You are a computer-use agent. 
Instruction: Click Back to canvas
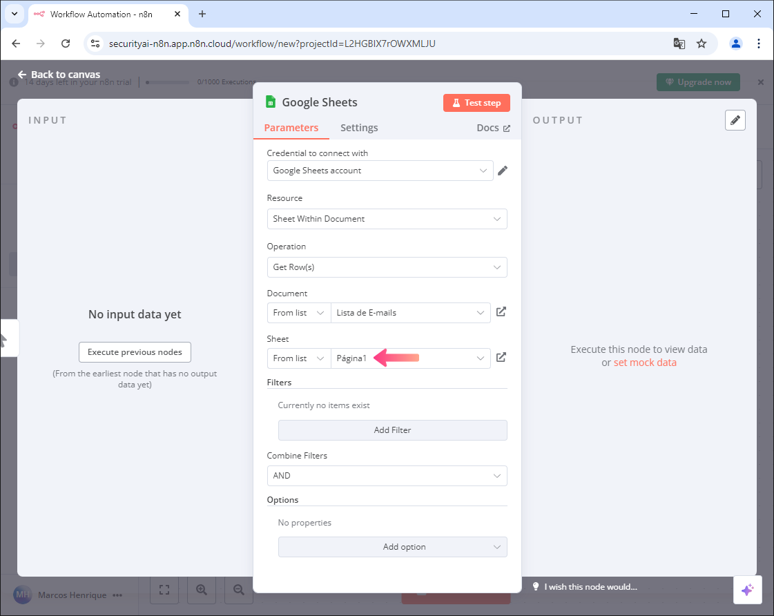[x=59, y=75]
